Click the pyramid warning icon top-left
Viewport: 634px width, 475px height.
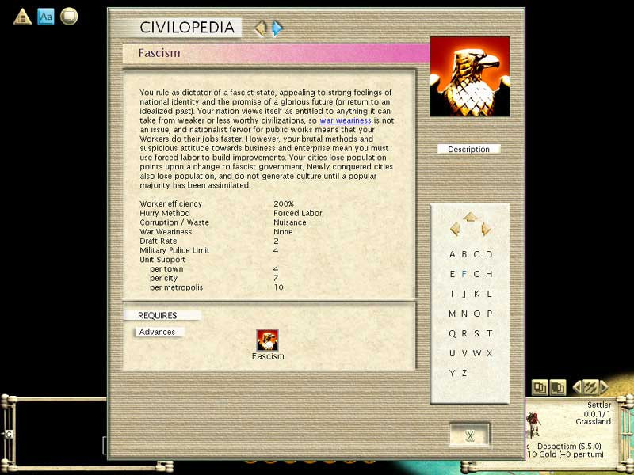pyautogui.click(x=21, y=16)
